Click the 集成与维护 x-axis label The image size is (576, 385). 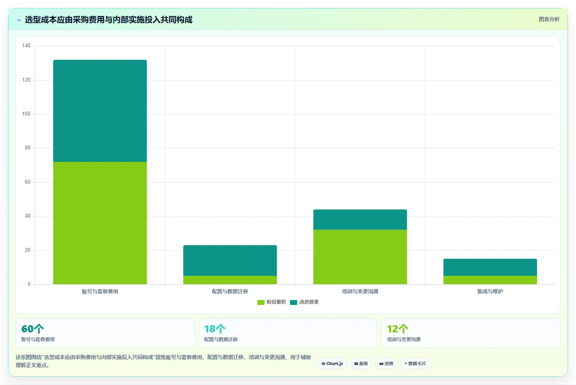[x=490, y=291]
